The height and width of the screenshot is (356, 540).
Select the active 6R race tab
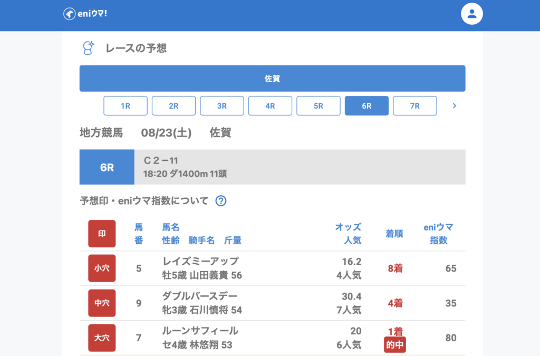[x=367, y=106]
